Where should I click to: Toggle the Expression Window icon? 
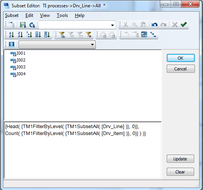tap(144, 35)
